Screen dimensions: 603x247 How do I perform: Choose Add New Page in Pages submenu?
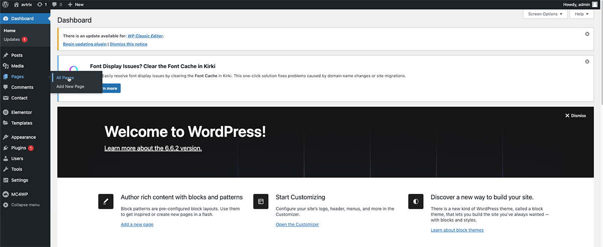(x=70, y=87)
